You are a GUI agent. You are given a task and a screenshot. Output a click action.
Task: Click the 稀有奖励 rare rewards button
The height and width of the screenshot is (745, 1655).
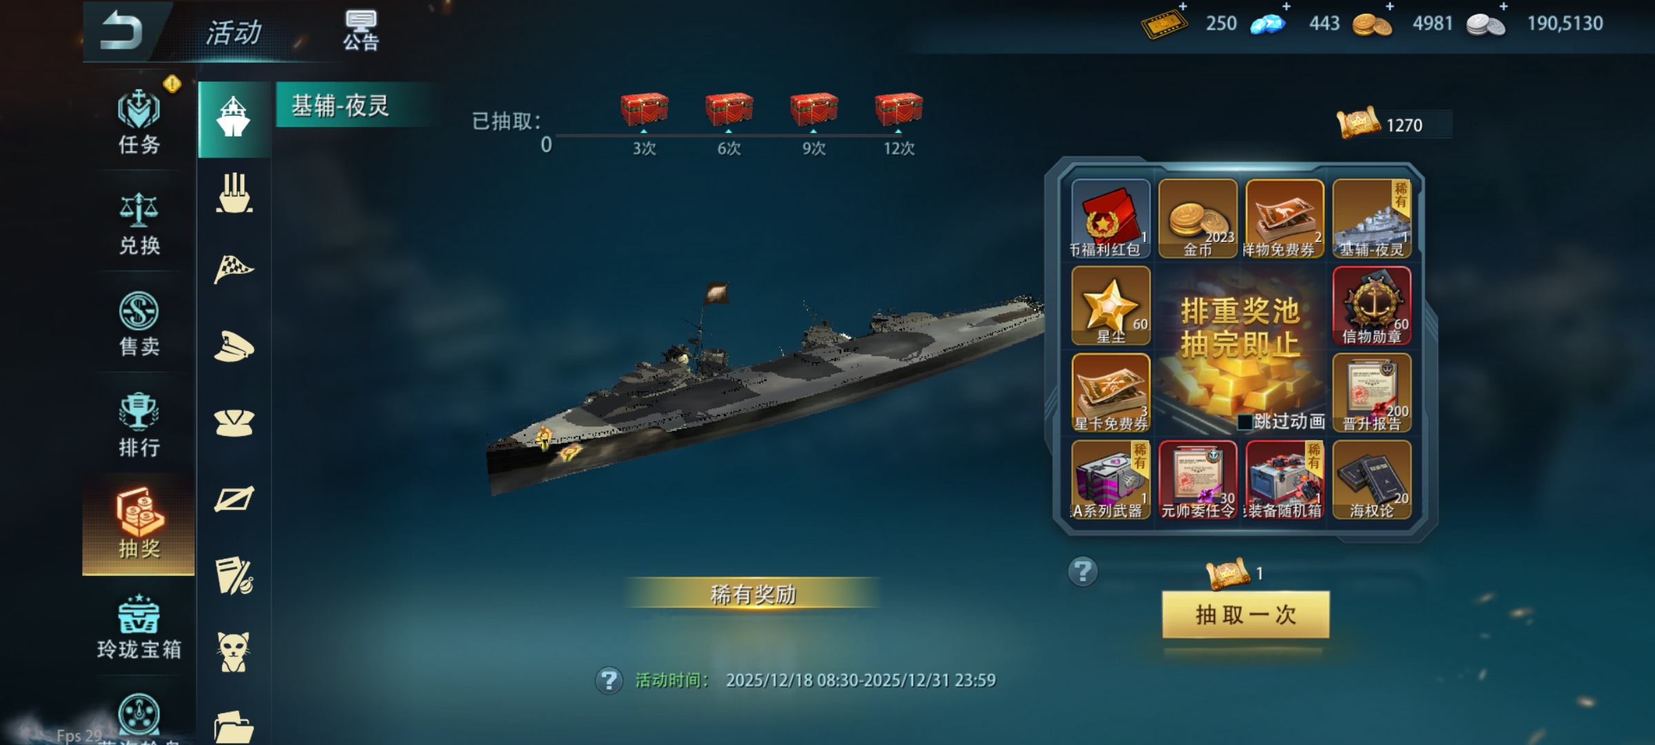pyautogui.click(x=753, y=593)
